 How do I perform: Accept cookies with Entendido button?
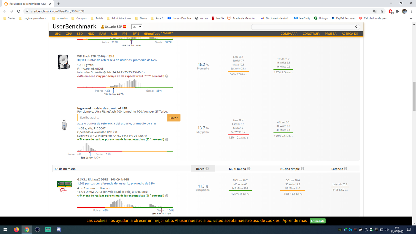pos(318,221)
